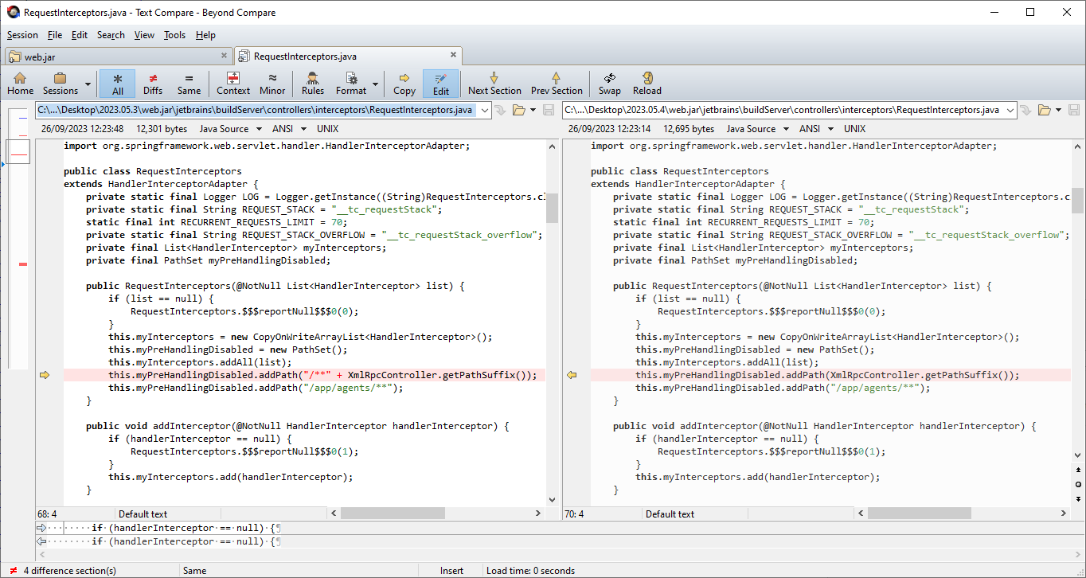The width and height of the screenshot is (1086, 578).
Task: Toggle the Same display filter
Action: pos(189,84)
